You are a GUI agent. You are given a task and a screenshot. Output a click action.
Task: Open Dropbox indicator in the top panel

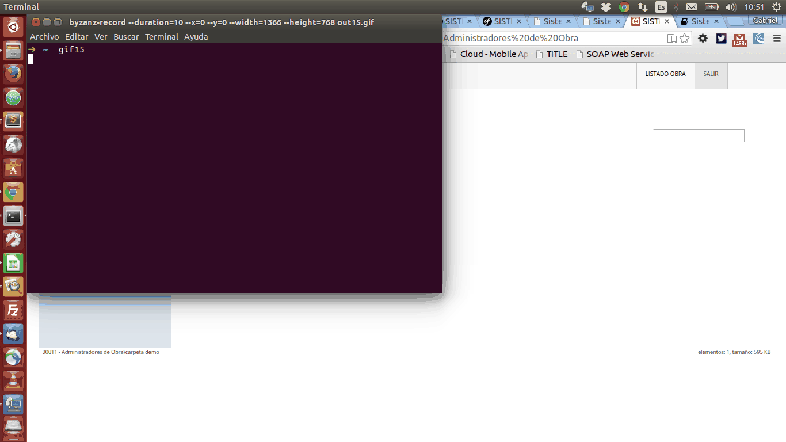click(x=606, y=7)
